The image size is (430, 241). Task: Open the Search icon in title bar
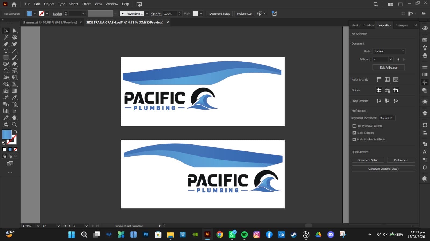pyautogui.click(x=376, y=4)
